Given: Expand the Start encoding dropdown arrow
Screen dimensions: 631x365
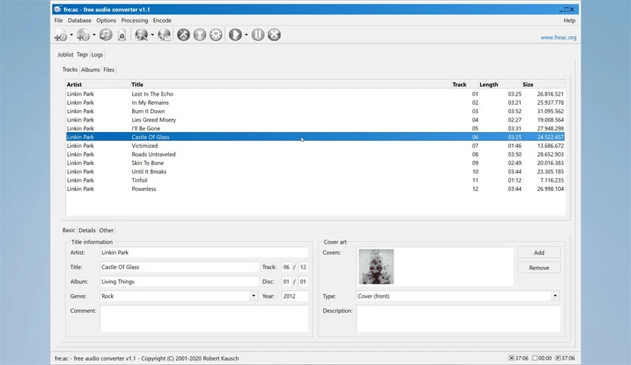Looking at the screenshot, I should coord(246,35).
